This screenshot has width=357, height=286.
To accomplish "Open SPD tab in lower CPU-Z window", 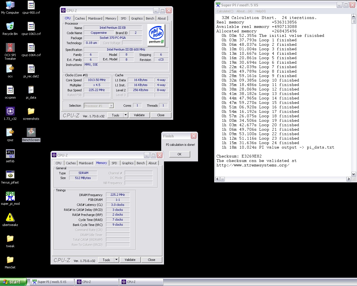I will coord(114,163).
